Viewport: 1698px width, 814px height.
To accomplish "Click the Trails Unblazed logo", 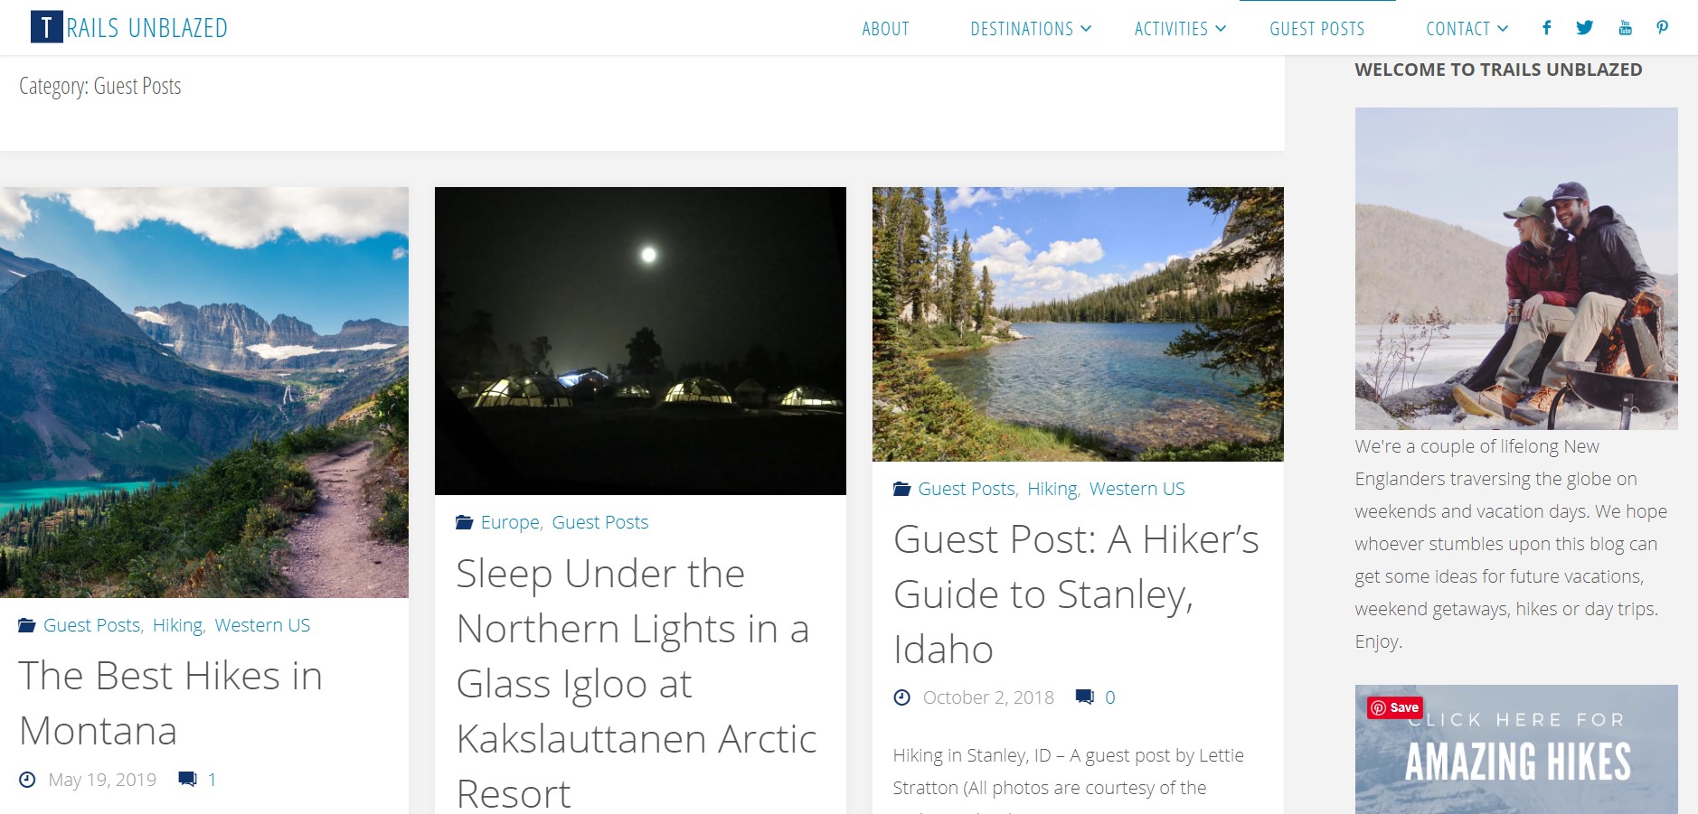I will (127, 26).
